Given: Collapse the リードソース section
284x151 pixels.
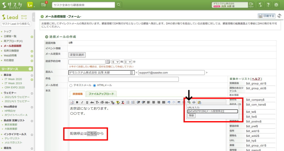Looking at the screenshot, I should 30,69.
